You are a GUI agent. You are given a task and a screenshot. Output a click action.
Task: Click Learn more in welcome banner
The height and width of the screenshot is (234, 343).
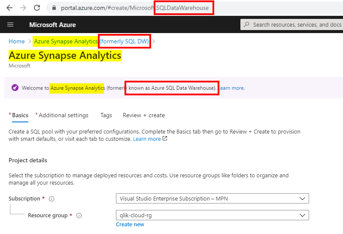(231, 88)
